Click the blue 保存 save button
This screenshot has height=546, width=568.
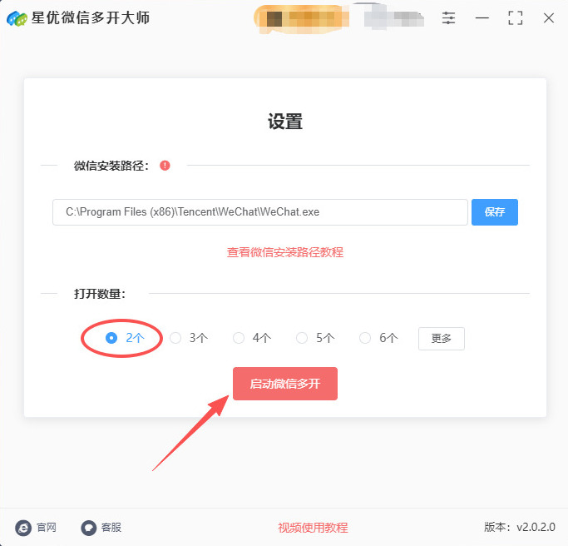click(495, 212)
